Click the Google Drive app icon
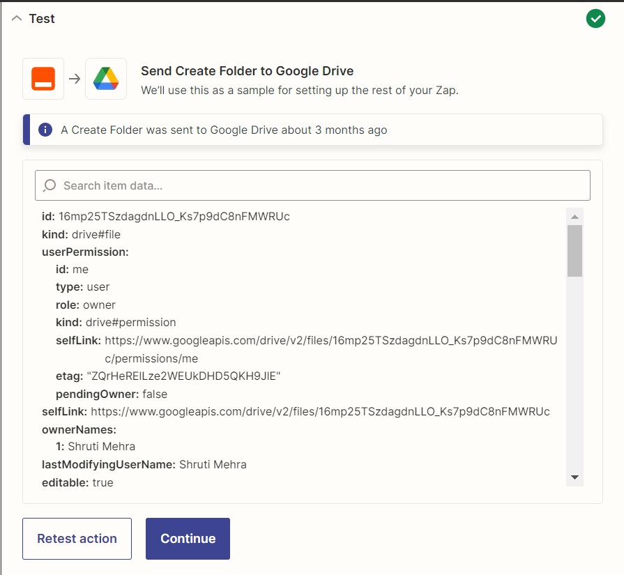The image size is (624, 575). 106,79
